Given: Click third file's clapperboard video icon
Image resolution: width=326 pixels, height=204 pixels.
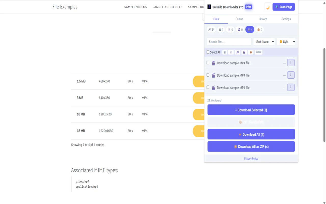Looking at the screenshot, I should [213, 88].
